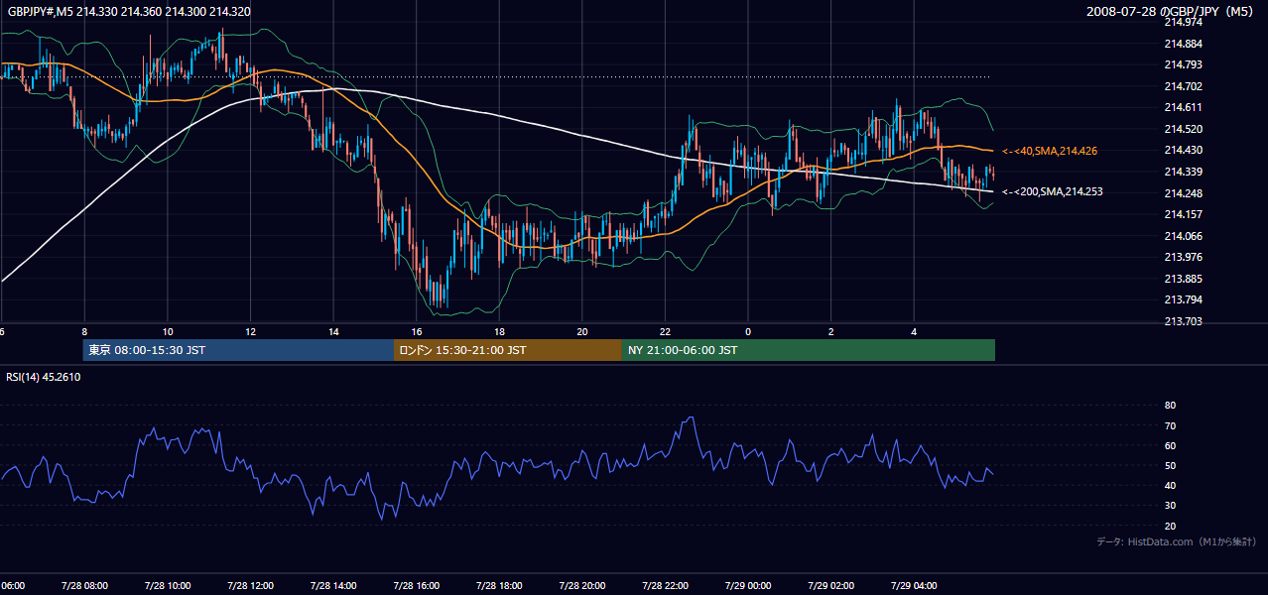Screen dimensions: 1268x595
Task: Click the 東京 08:00-15:30 JST session bar
Action: [x=238, y=350]
